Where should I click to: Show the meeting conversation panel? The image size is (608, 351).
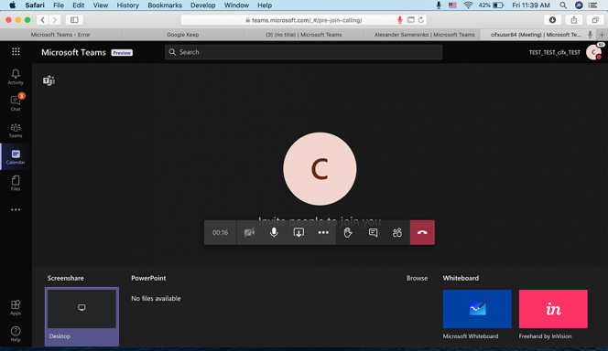(x=373, y=232)
